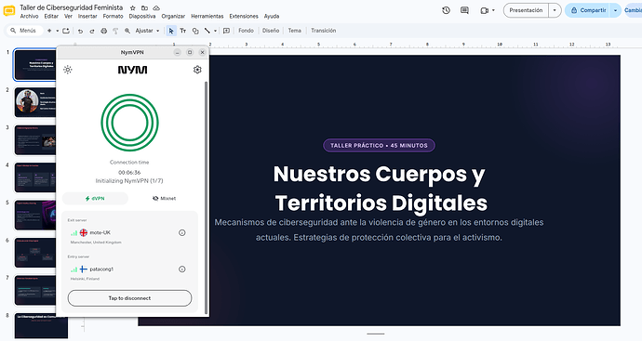Click the green NymVPN connection ring
The height and width of the screenshot is (341, 642).
[x=129, y=123]
